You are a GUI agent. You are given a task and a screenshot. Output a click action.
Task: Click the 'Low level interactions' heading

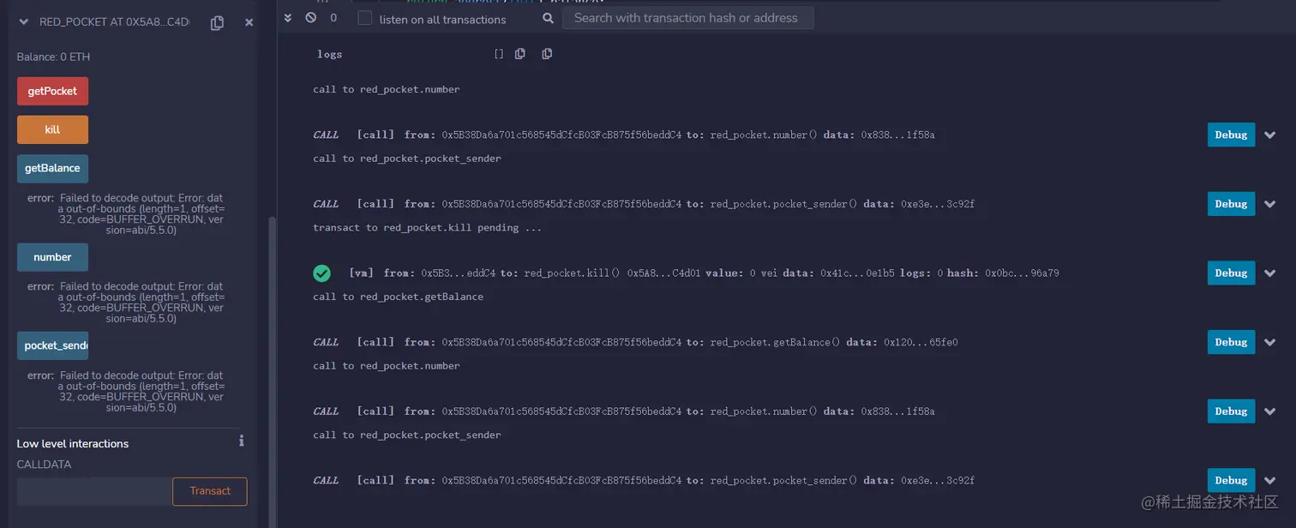tap(73, 443)
